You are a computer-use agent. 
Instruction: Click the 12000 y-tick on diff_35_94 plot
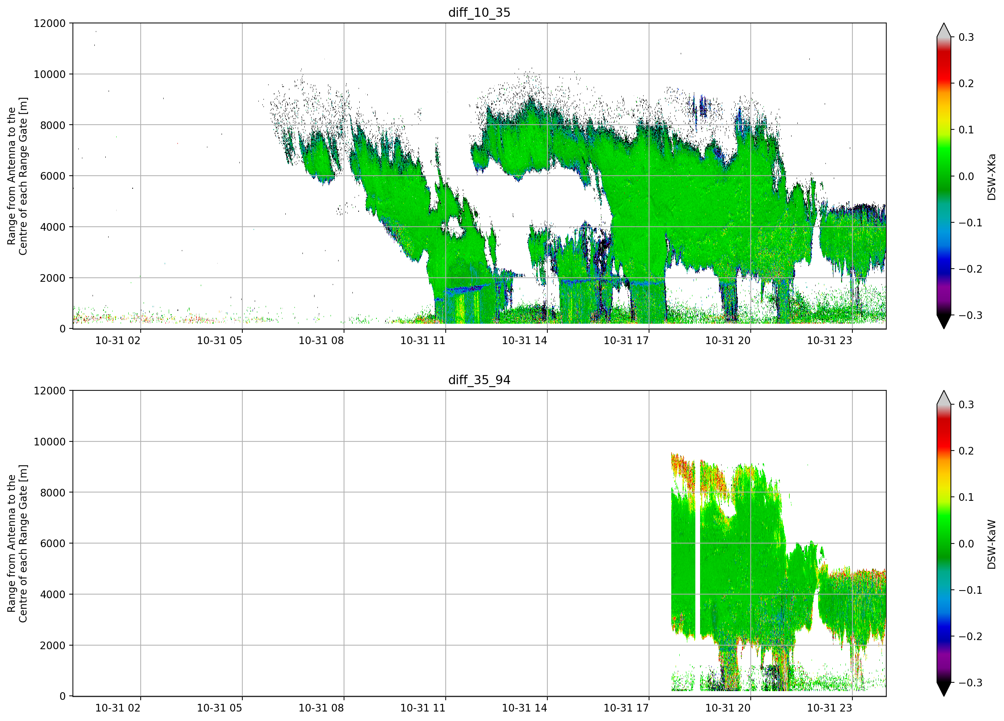(50, 391)
